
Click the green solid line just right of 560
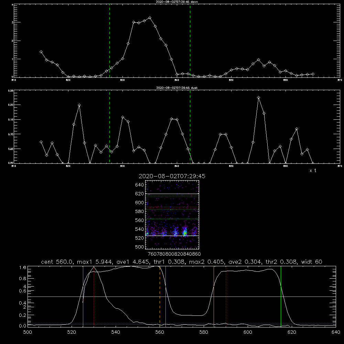[x=165, y=297]
